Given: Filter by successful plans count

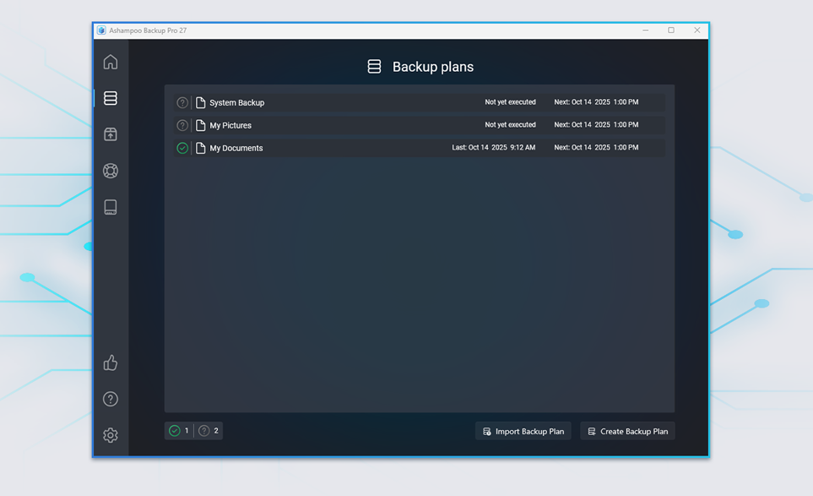Looking at the screenshot, I should coord(179,431).
